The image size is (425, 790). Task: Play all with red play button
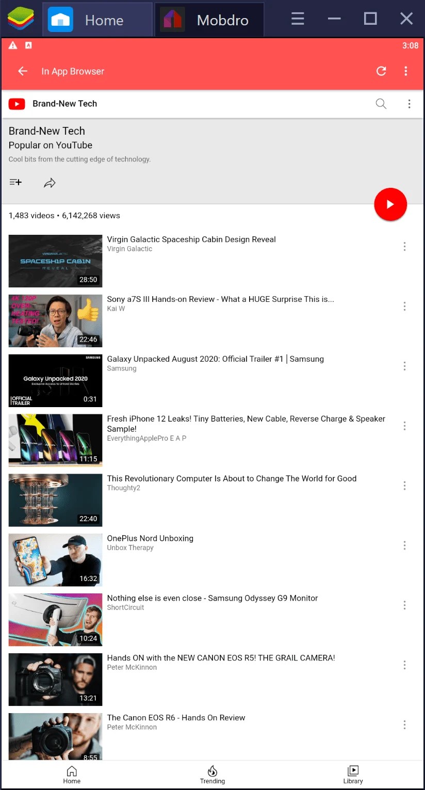tap(390, 204)
